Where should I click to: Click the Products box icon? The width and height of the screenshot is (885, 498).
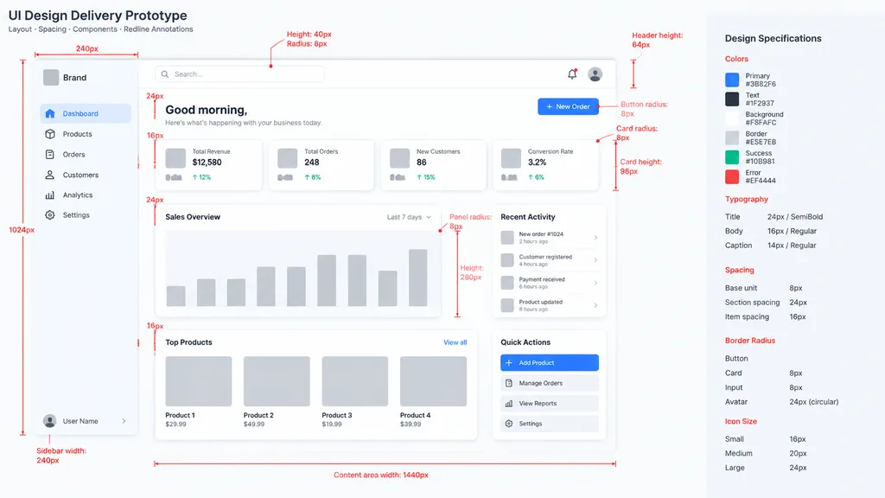coord(49,134)
